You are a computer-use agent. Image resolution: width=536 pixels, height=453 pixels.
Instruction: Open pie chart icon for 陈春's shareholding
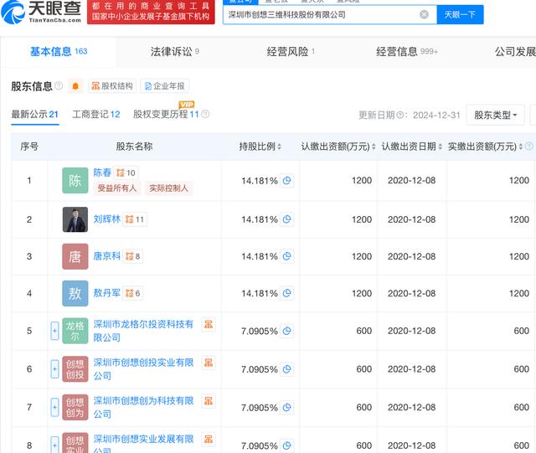coord(287,180)
